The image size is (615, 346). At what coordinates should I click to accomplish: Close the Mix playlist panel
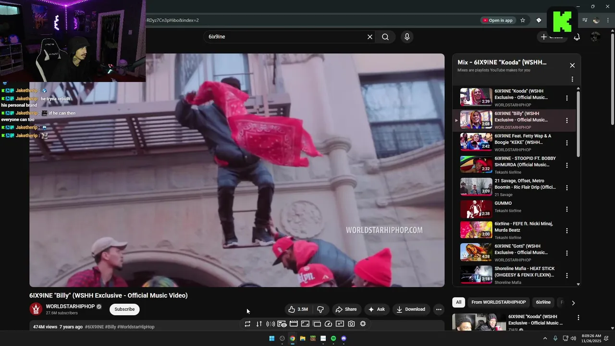pyautogui.click(x=572, y=65)
